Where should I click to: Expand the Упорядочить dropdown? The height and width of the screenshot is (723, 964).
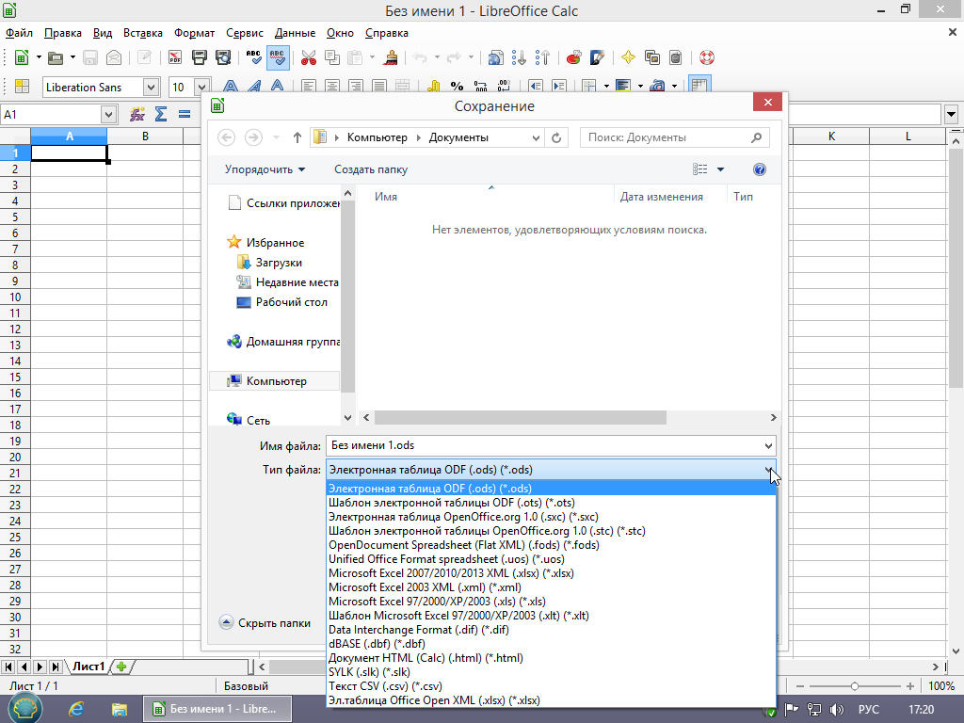coord(265,169)
